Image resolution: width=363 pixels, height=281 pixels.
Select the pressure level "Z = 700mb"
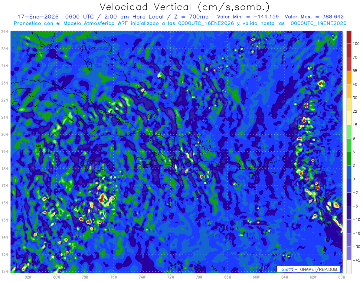tap(188, 16)
